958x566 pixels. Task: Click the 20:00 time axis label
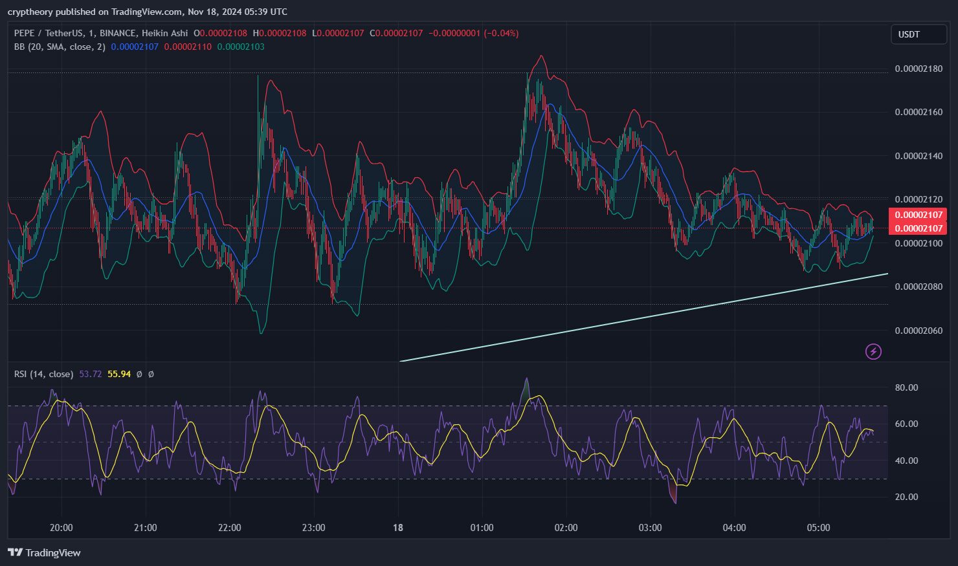[x=61, y=527]
